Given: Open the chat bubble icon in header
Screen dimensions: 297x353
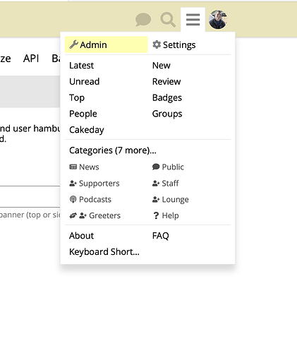Looking at the screenshot, I should pos(143,20).
